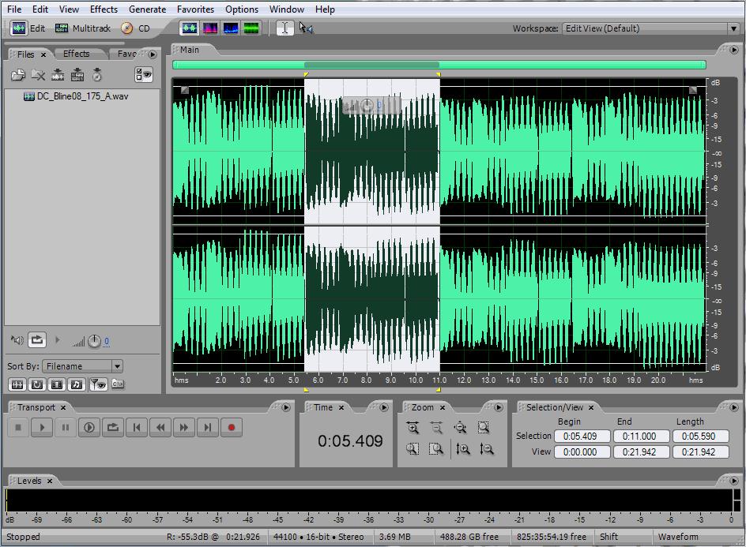Open the Effects menu
Screen dimensions: 746x547
click(x=104, y=9)
